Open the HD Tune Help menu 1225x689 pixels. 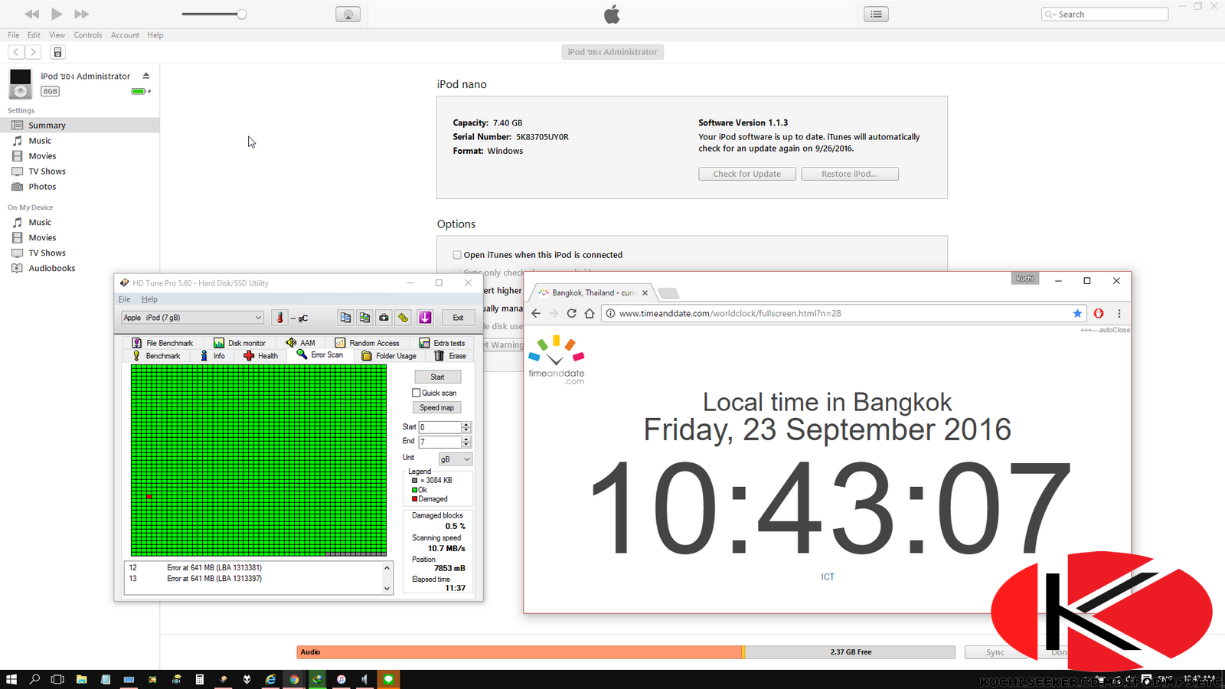pyautogui.click(x=149, y=299)
